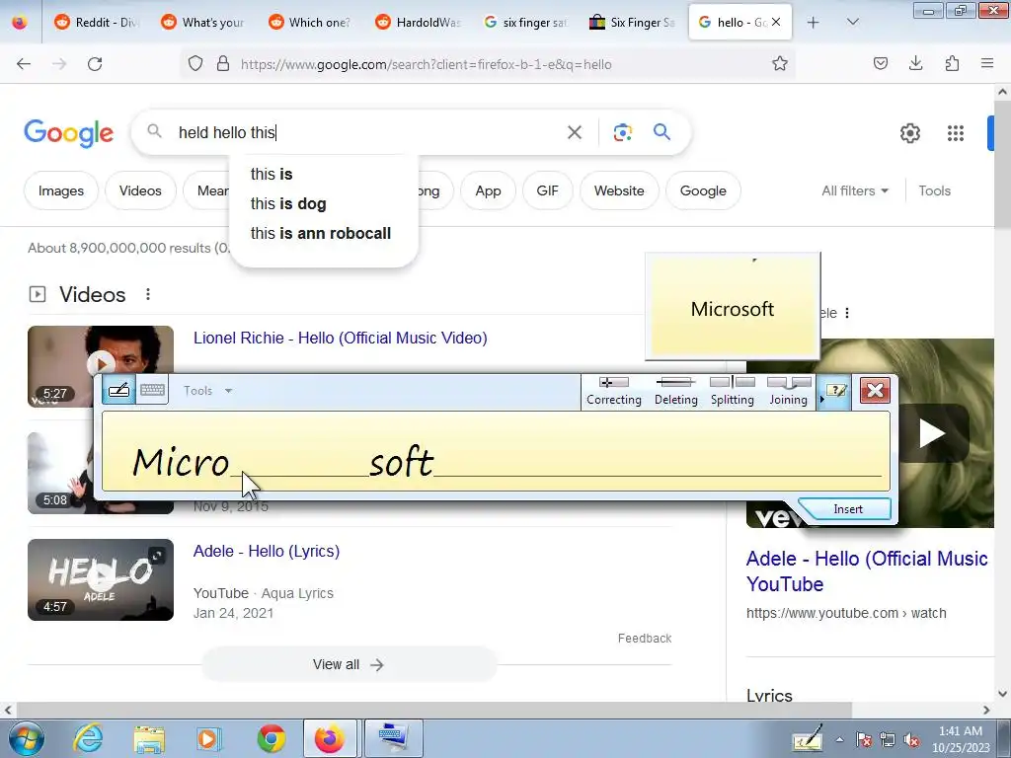Filter results by Website
This screenshot has height=758, width=1011.
(619, 190)
